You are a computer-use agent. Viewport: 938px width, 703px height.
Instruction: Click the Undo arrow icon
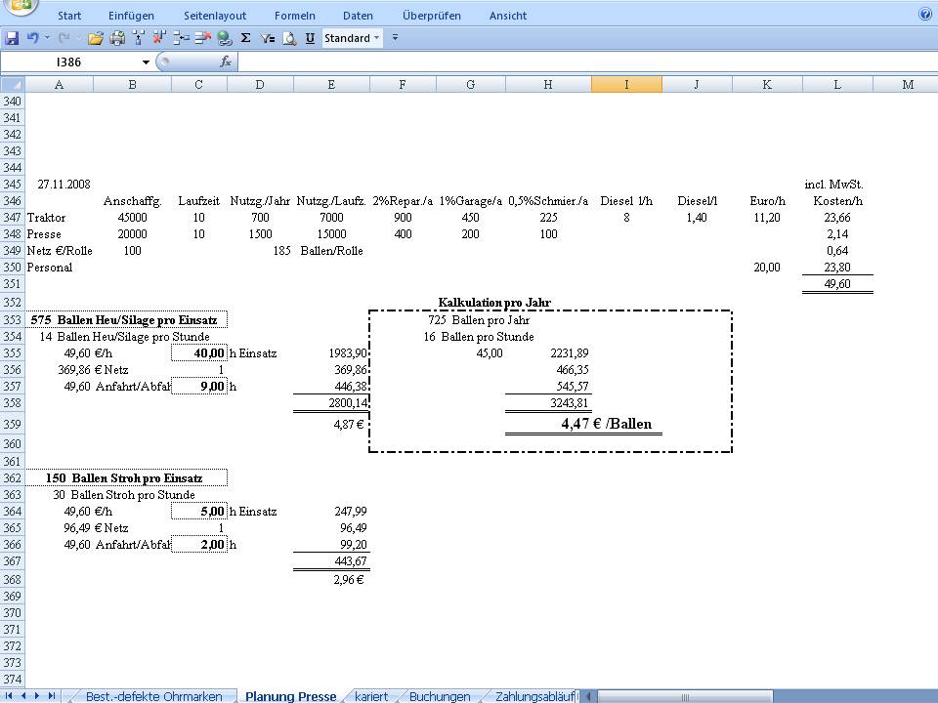pyautogui.click(x=33, y=38)
